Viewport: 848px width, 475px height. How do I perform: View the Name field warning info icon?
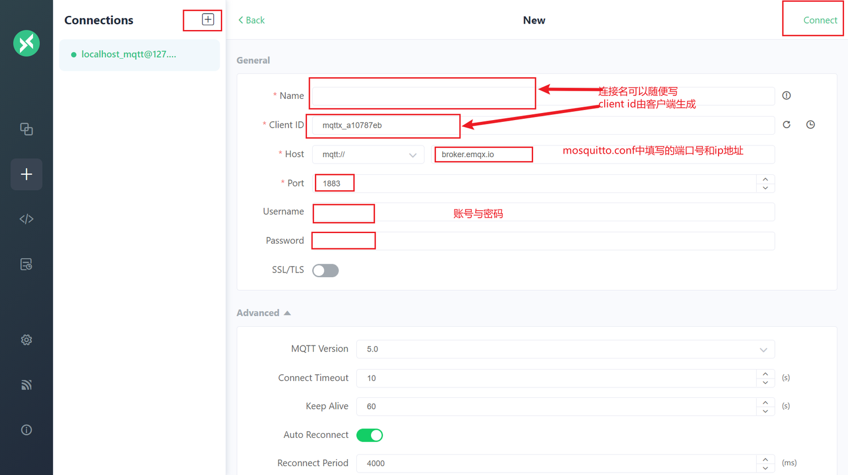pyautogui.click(x=786, y=95)
